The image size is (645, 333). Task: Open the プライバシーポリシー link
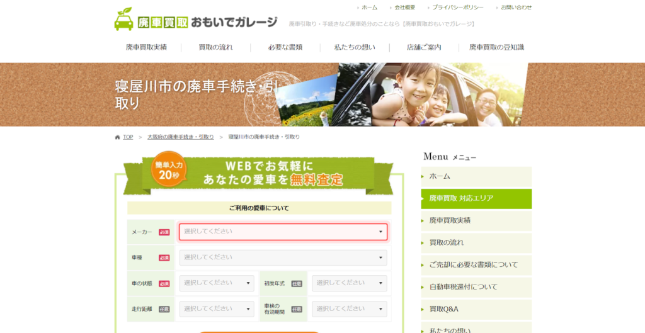click(457, 8)
